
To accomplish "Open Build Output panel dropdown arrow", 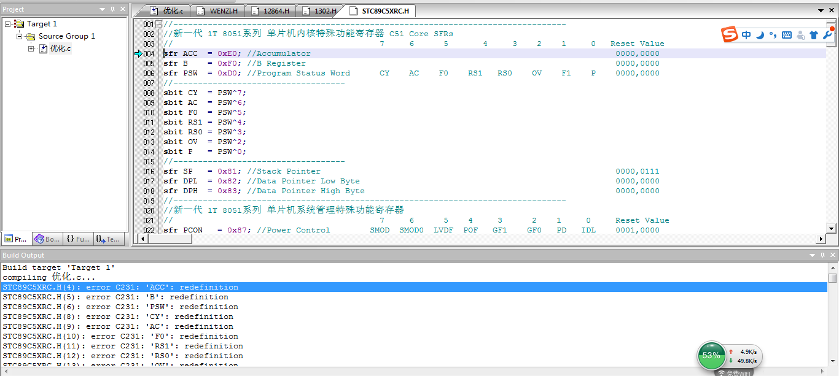I will (812, 255).
